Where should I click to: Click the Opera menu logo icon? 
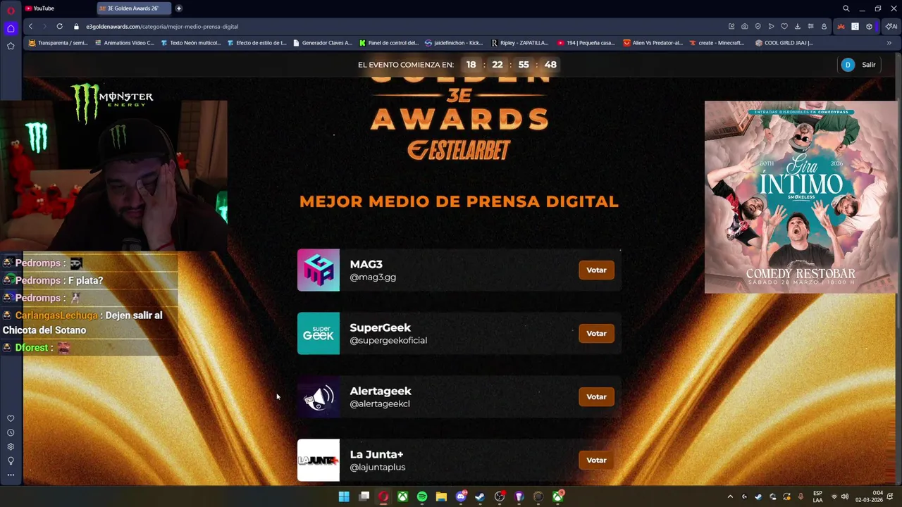tap(11, 10)
